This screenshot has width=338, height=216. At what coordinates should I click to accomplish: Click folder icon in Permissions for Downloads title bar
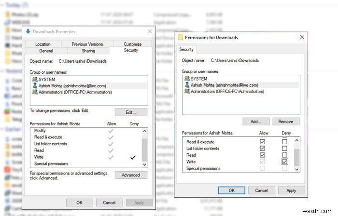click(x=181, y=37)
